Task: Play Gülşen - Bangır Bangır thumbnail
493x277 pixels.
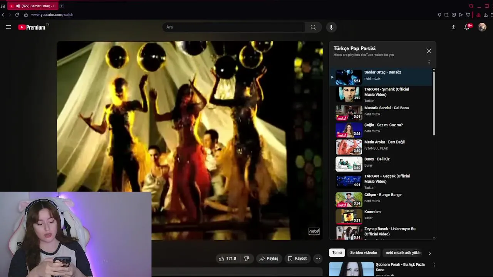Action: pyautogui.click(x=349, y=200)
